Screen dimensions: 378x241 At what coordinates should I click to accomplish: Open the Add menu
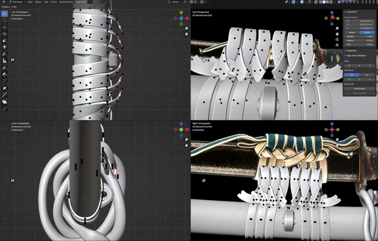click(x=46, y=2)
